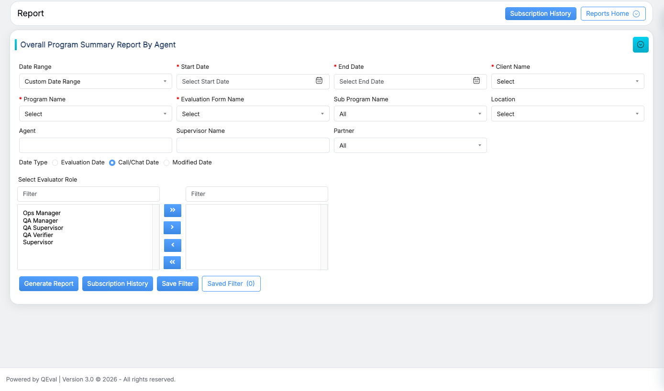
Task: Click the available roles list scrollbar
Action: [x=156, y=237]
